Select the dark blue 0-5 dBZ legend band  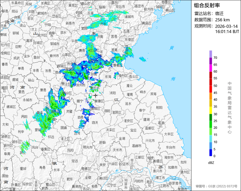tap(211, 152)
